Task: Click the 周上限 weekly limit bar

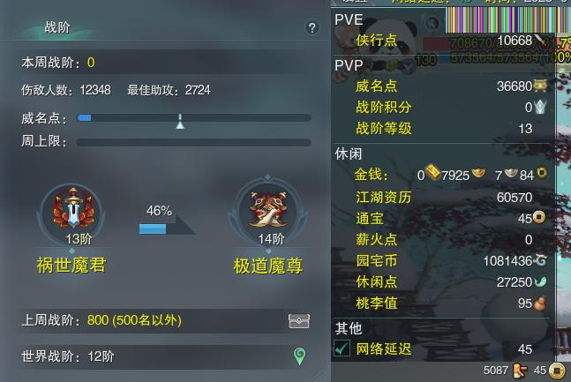Action: click(194, 142)
